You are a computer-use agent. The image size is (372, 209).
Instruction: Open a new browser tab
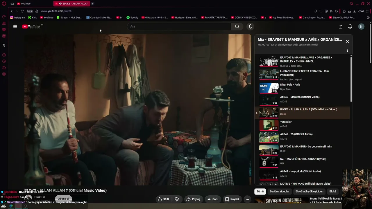92,3
